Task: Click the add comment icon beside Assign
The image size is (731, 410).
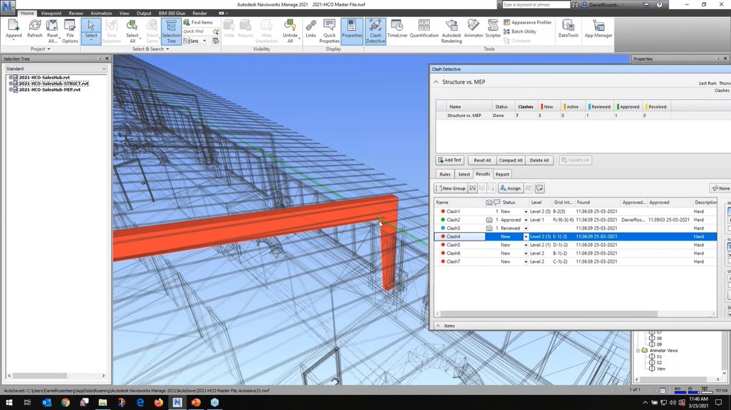Action: 540,188
